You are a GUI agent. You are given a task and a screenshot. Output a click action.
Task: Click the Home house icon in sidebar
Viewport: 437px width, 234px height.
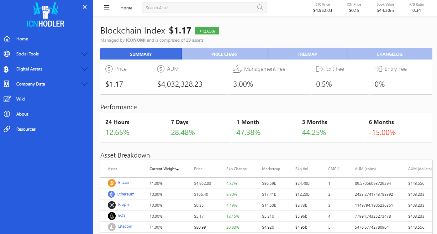pyautogui.click(x=7, y=39)
